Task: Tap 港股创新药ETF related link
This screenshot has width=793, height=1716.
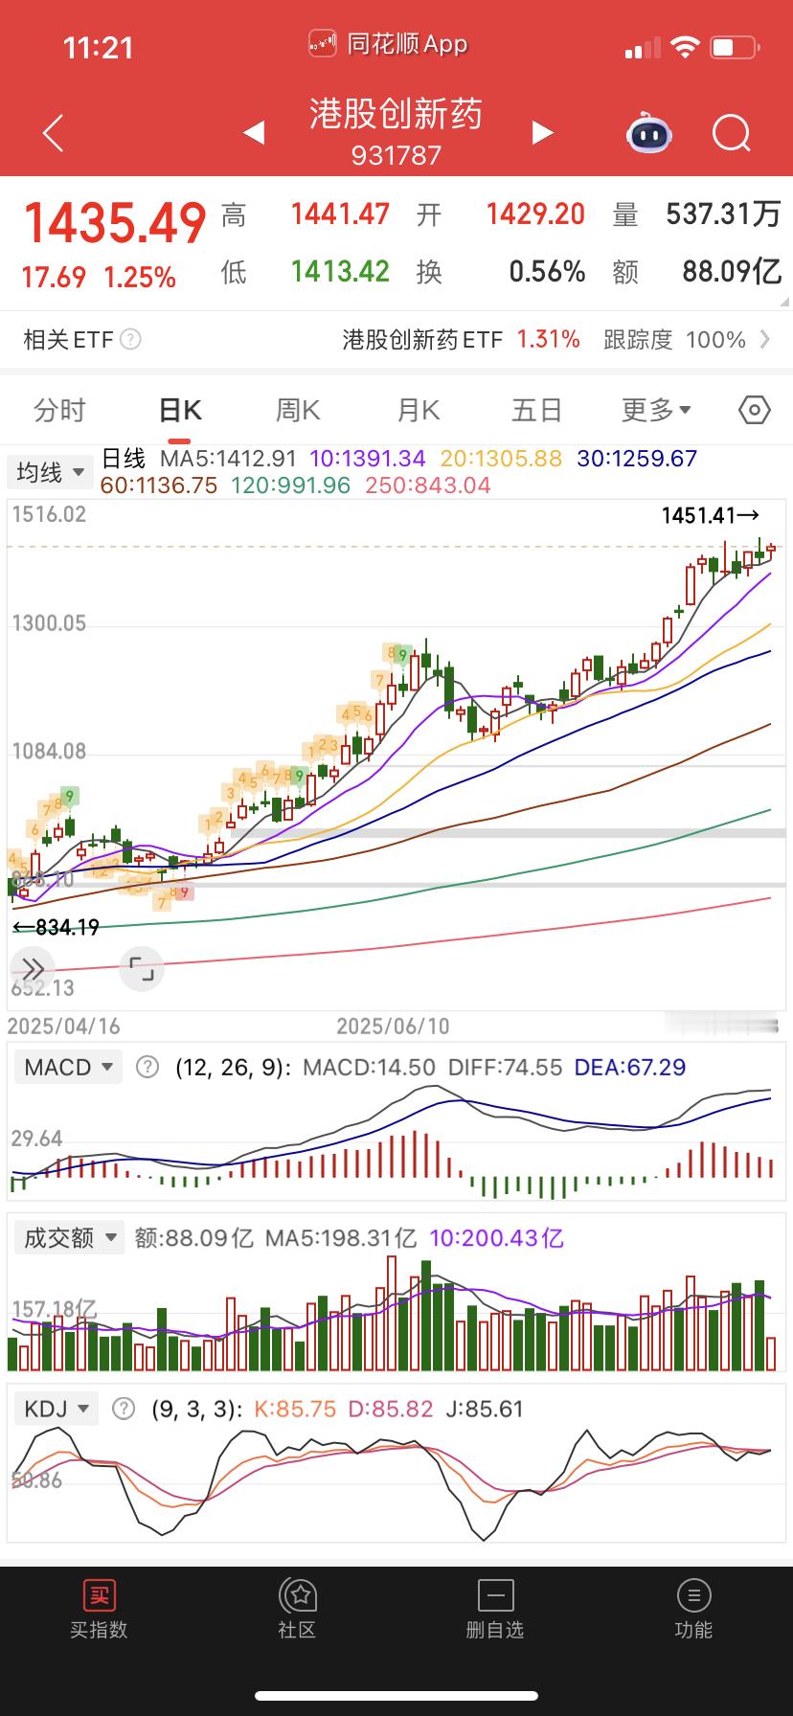Action: tap(423, 339)
